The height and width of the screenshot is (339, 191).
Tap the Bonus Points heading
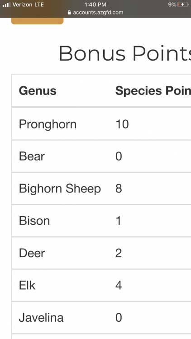coord(125,53)
